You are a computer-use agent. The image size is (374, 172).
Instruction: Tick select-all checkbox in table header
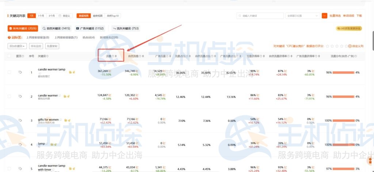click(9, 56)
